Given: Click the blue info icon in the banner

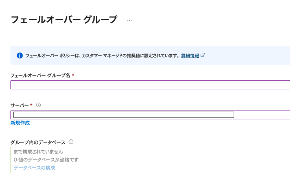Looking at the screenshot, I should tap(20, 55).
